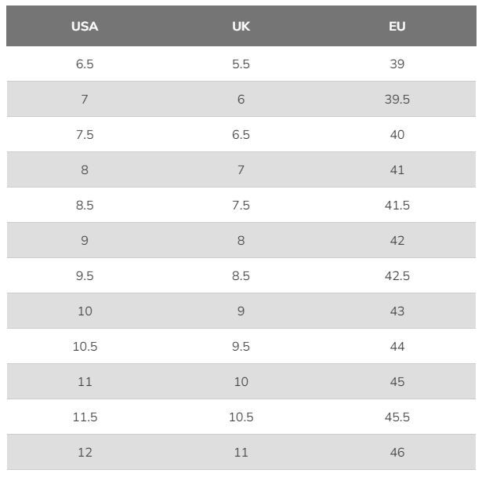Click EU size 39.5 in the table
Screen dimensions: 482x477
(x=397, y=99)
